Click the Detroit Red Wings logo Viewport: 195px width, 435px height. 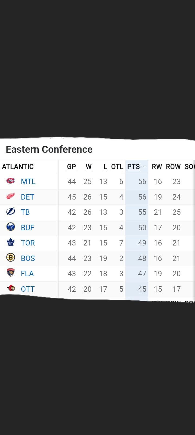coord(11,196)
